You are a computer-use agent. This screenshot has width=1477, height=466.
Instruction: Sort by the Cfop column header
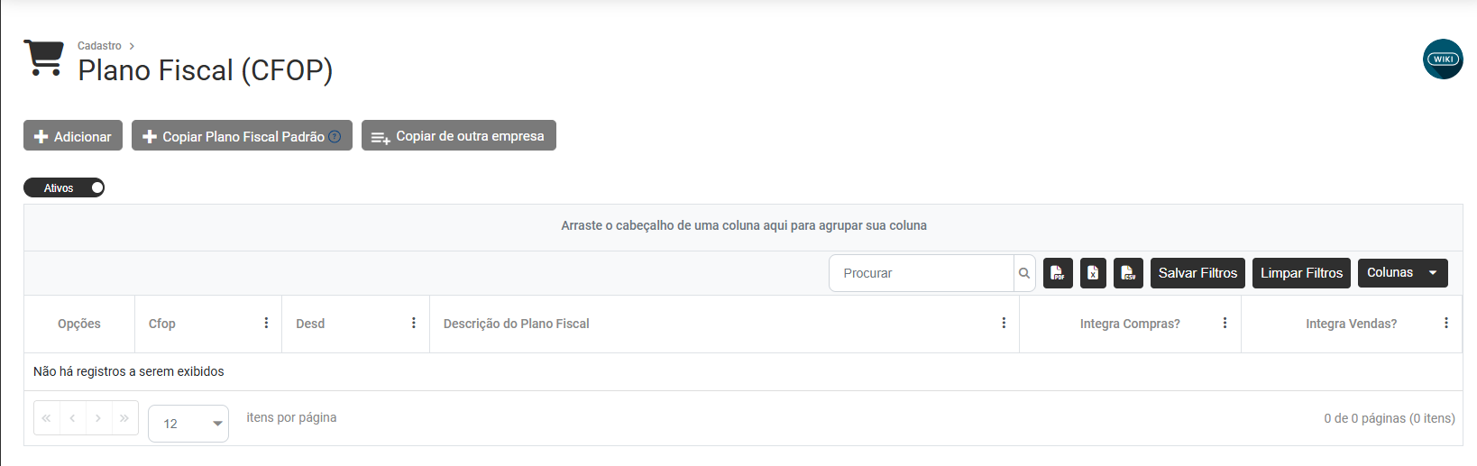(162, 324)
